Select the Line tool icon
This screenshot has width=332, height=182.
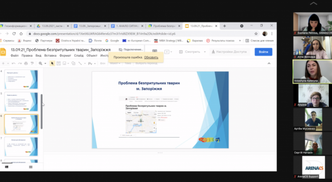point(80,63)
